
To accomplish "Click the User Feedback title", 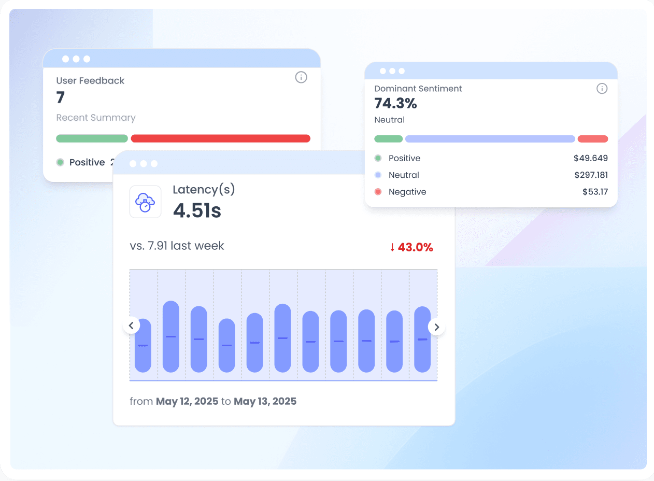I will pyautogui.click(x=90, y=80).
